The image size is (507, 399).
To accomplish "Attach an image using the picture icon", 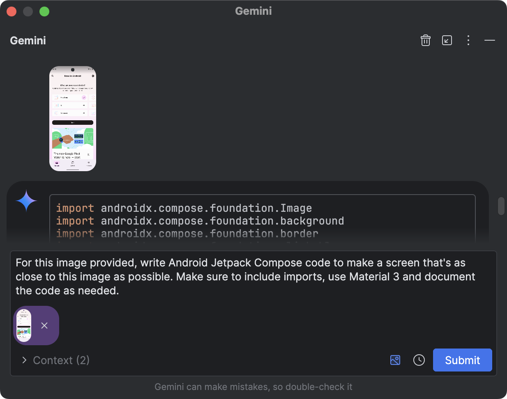I will [x=395, y=360].
